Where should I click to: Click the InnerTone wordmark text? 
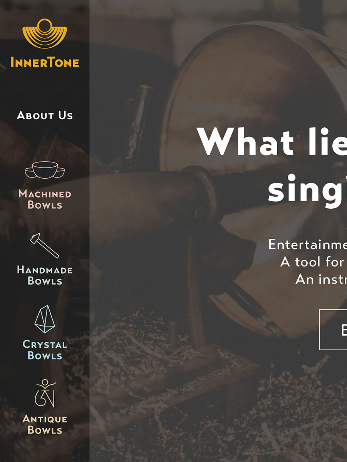tap(45, 62)
